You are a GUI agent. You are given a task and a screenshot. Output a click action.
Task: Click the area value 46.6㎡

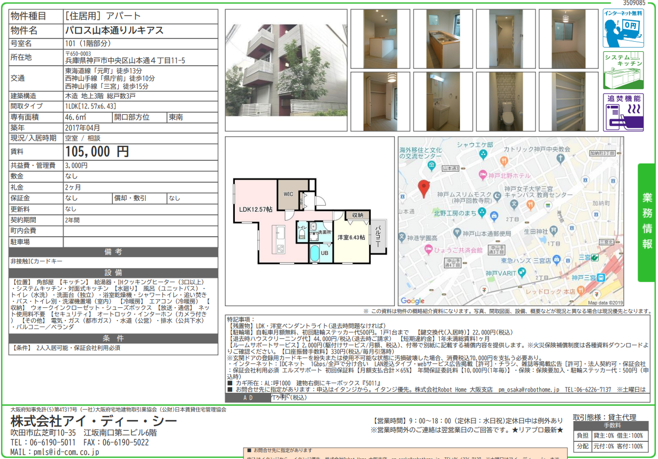(x=75, y=117)
